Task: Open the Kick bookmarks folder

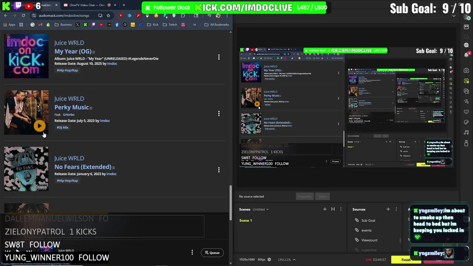Action: (x=153, y=25)
